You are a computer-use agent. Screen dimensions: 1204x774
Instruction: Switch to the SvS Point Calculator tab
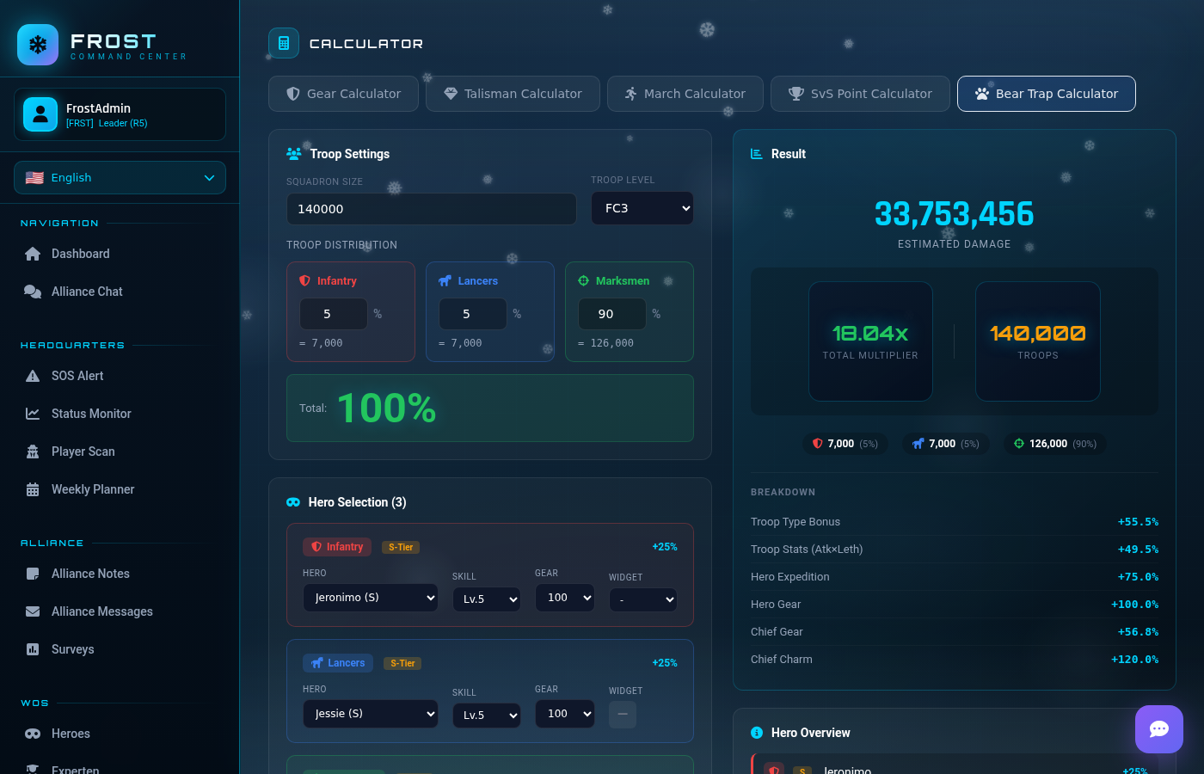click(859, 94)
